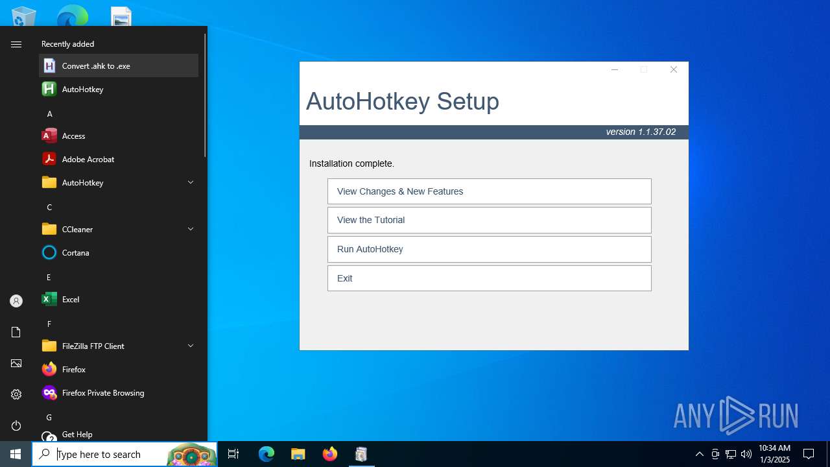Launch Cortana from the app list

[119, 252]
